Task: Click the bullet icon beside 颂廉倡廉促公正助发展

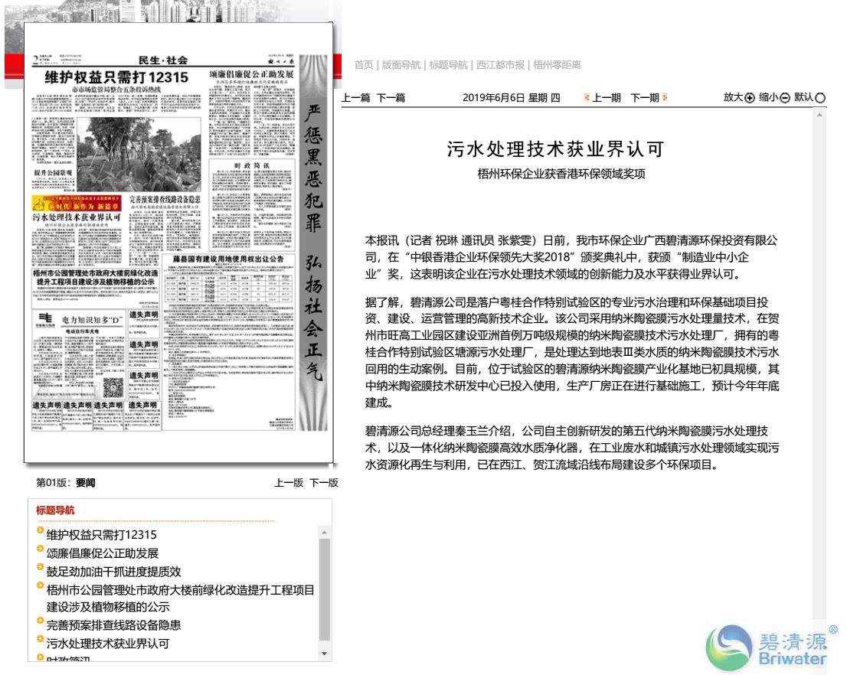Action: coord(40,549)
